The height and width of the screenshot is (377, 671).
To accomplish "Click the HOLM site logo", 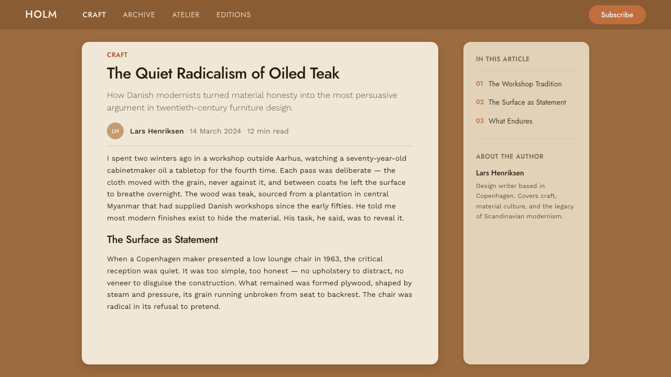I will 41,15.
